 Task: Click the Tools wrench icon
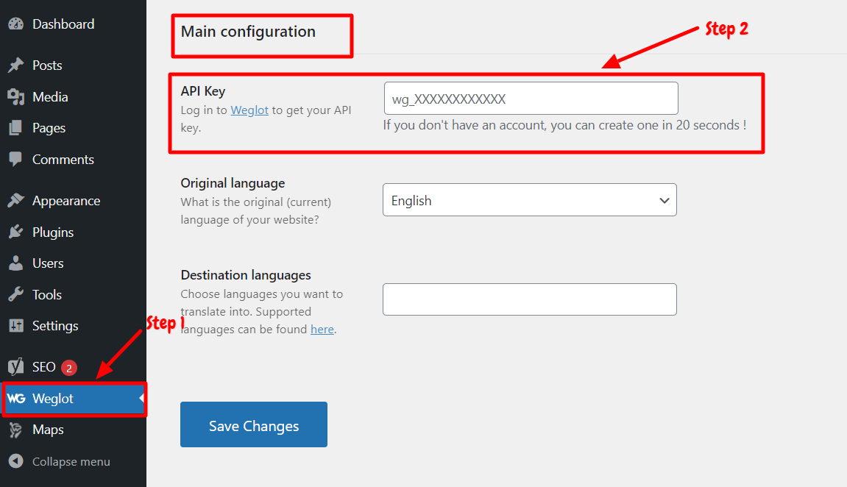[x=16, y=294]
